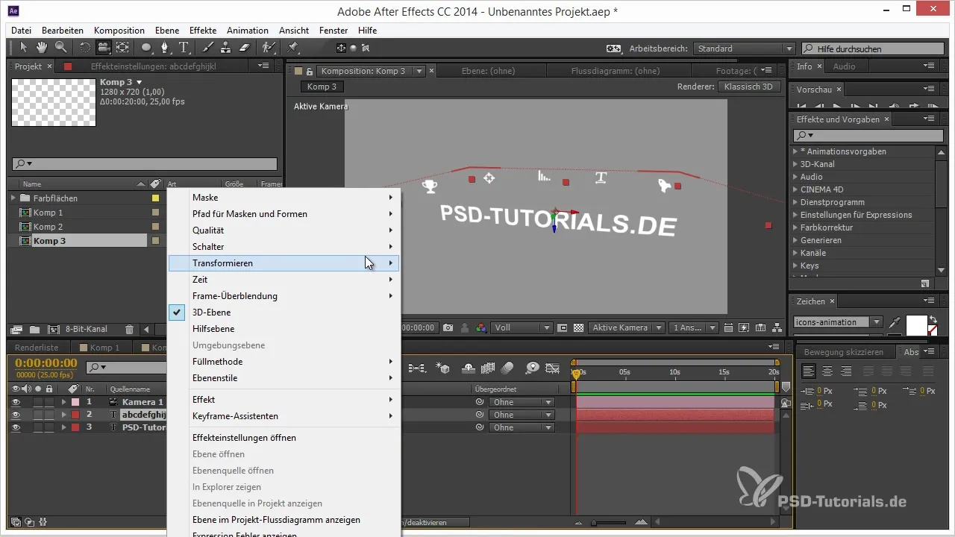Open Kamera 1 parent Ohne dropdown
Image resolution: width=955 pixels, height=537 pixels.
522,402
